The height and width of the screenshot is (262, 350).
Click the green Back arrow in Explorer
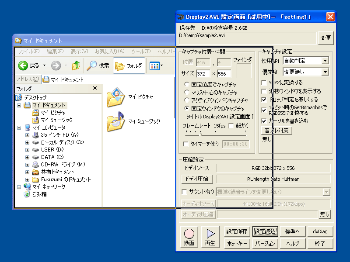(23, 65)
